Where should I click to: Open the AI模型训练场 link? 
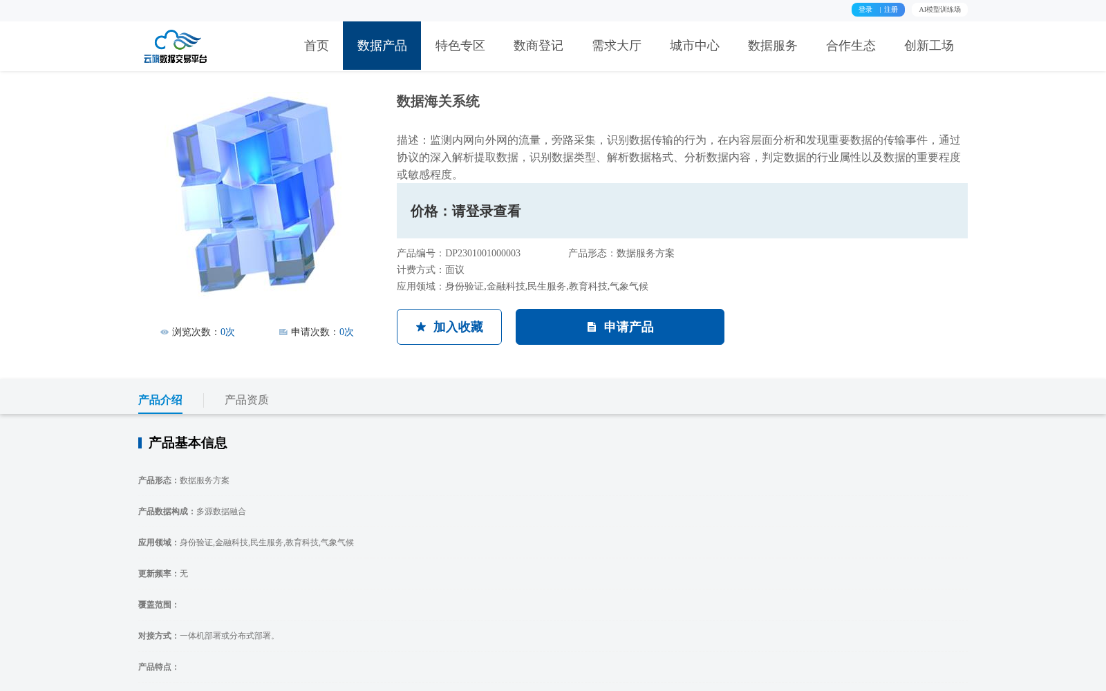click(x=939, y=10)
